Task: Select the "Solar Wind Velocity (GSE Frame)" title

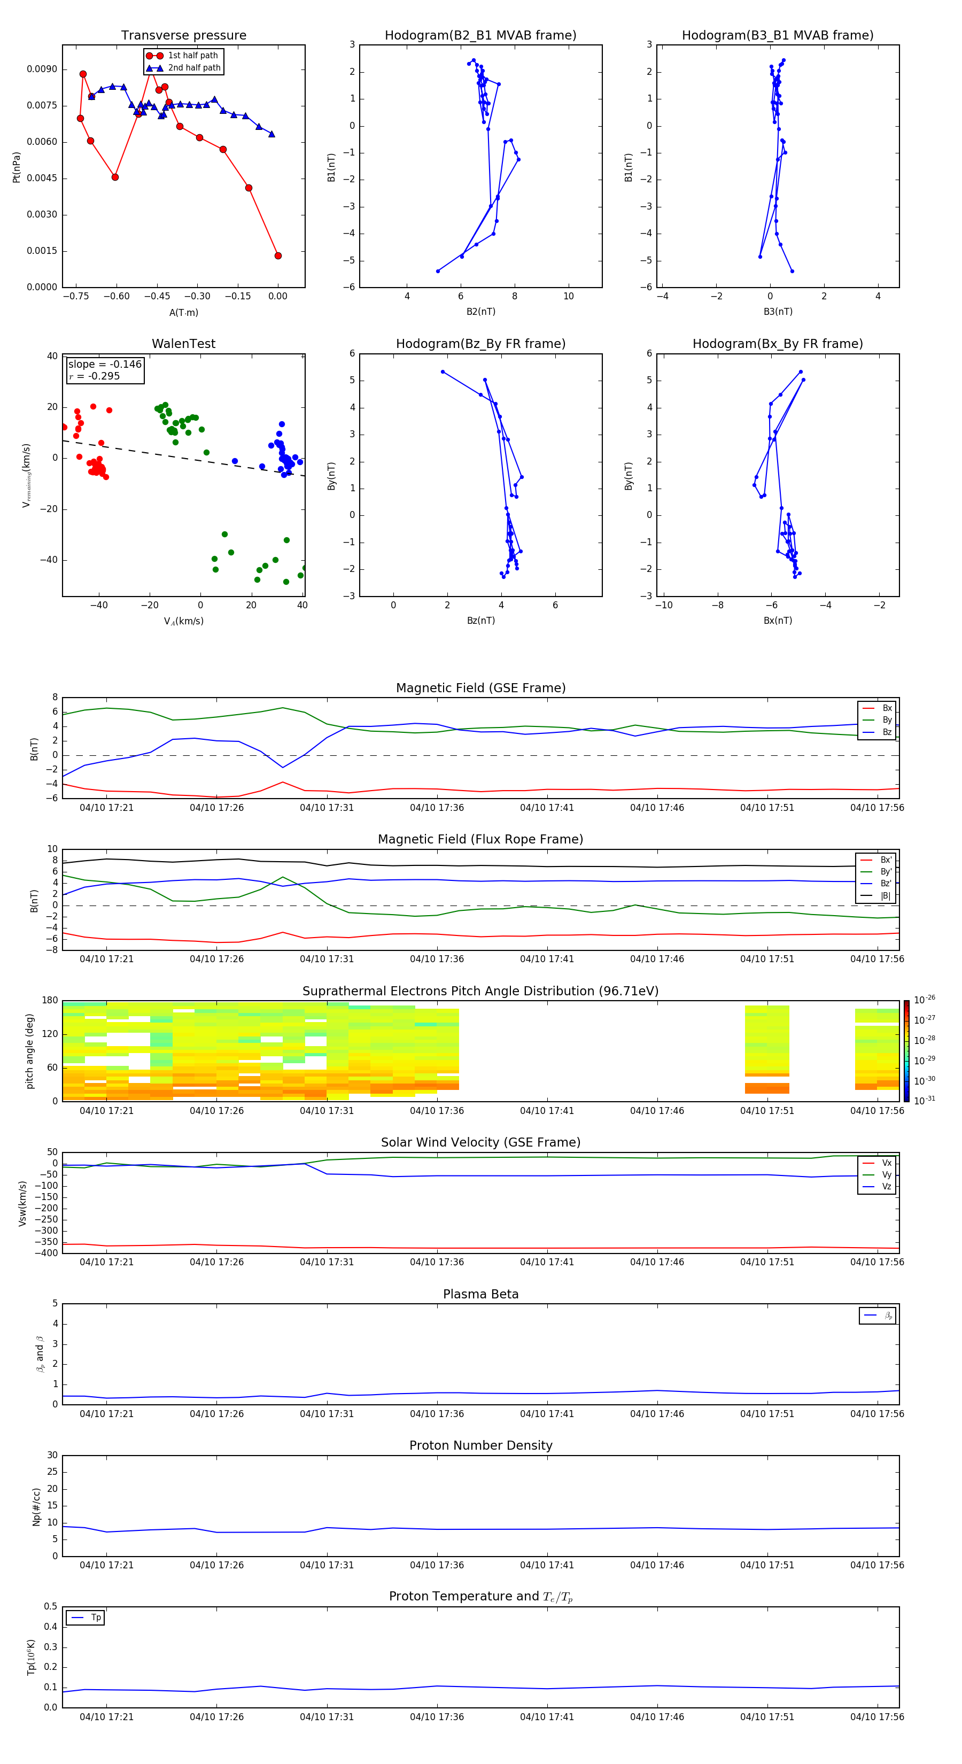Action: click(480, 1143)
